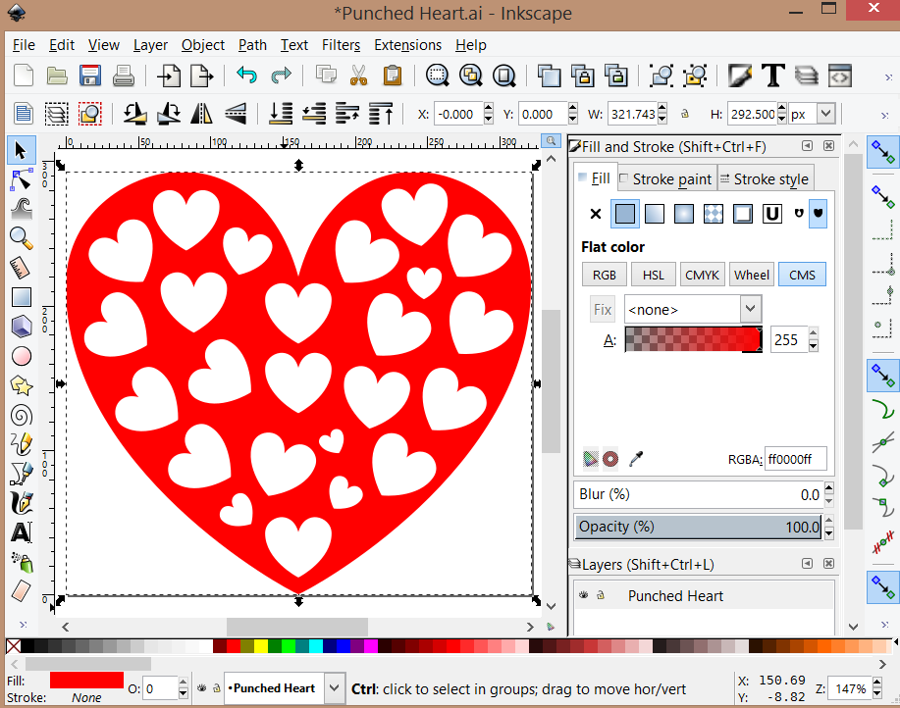This screenshot has width=900, height=708.
Task: Click the Save document icon
Action: coord(90,76)
